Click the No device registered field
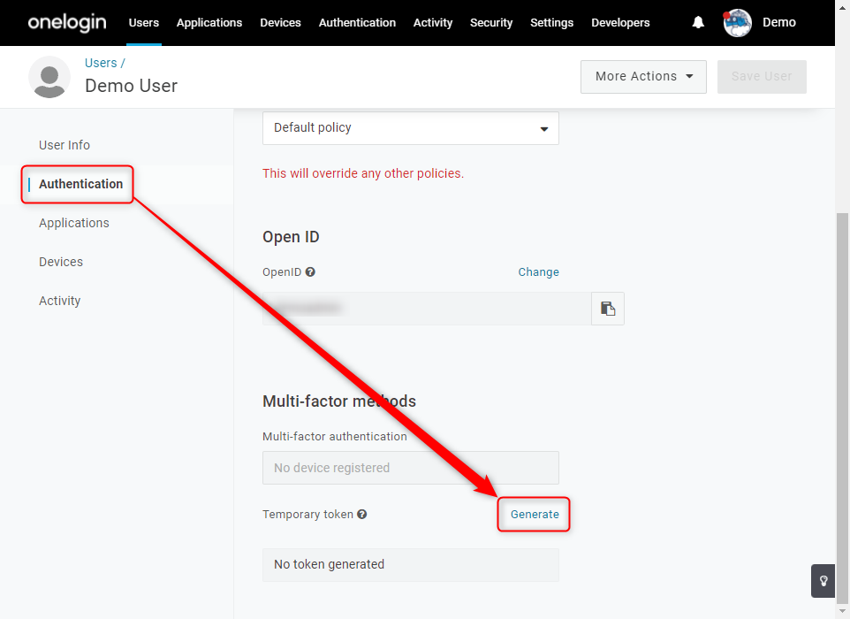The image size is (850, 619). (410, 468)
